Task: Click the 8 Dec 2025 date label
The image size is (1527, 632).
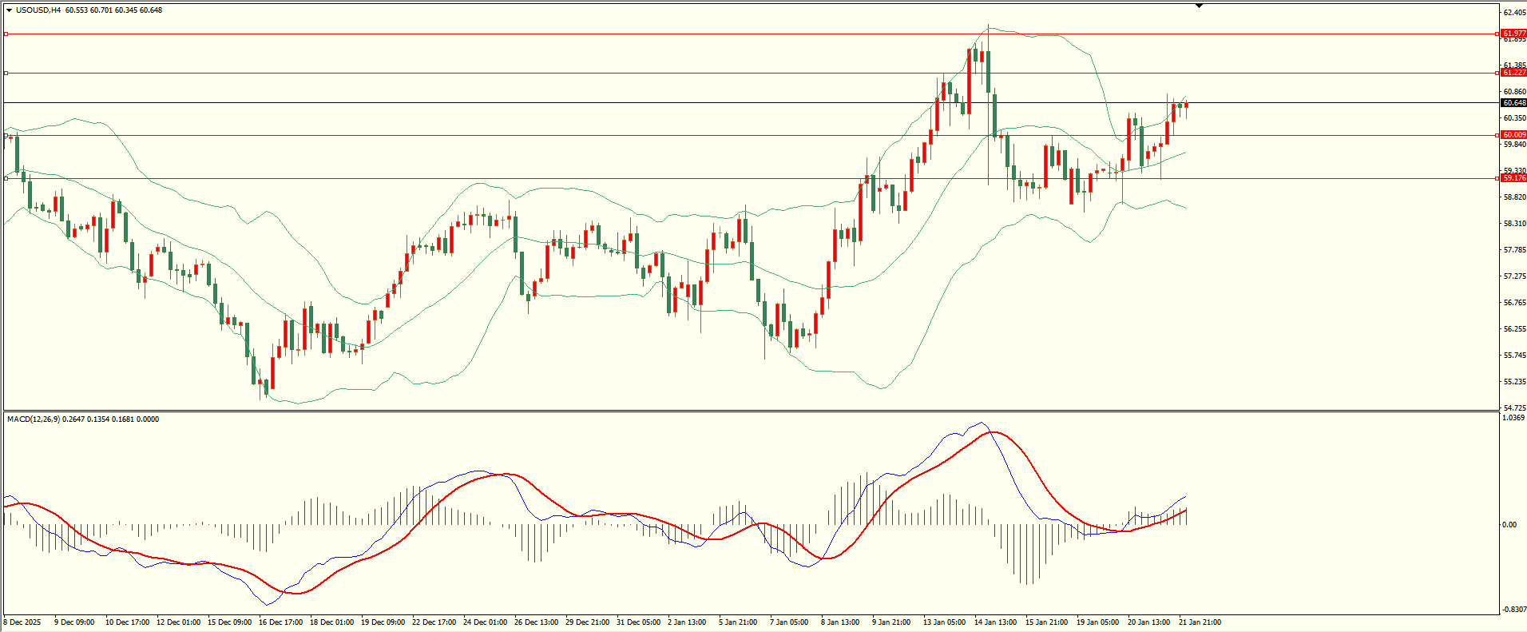Action: pyautogui.click(x=22, y=622)
